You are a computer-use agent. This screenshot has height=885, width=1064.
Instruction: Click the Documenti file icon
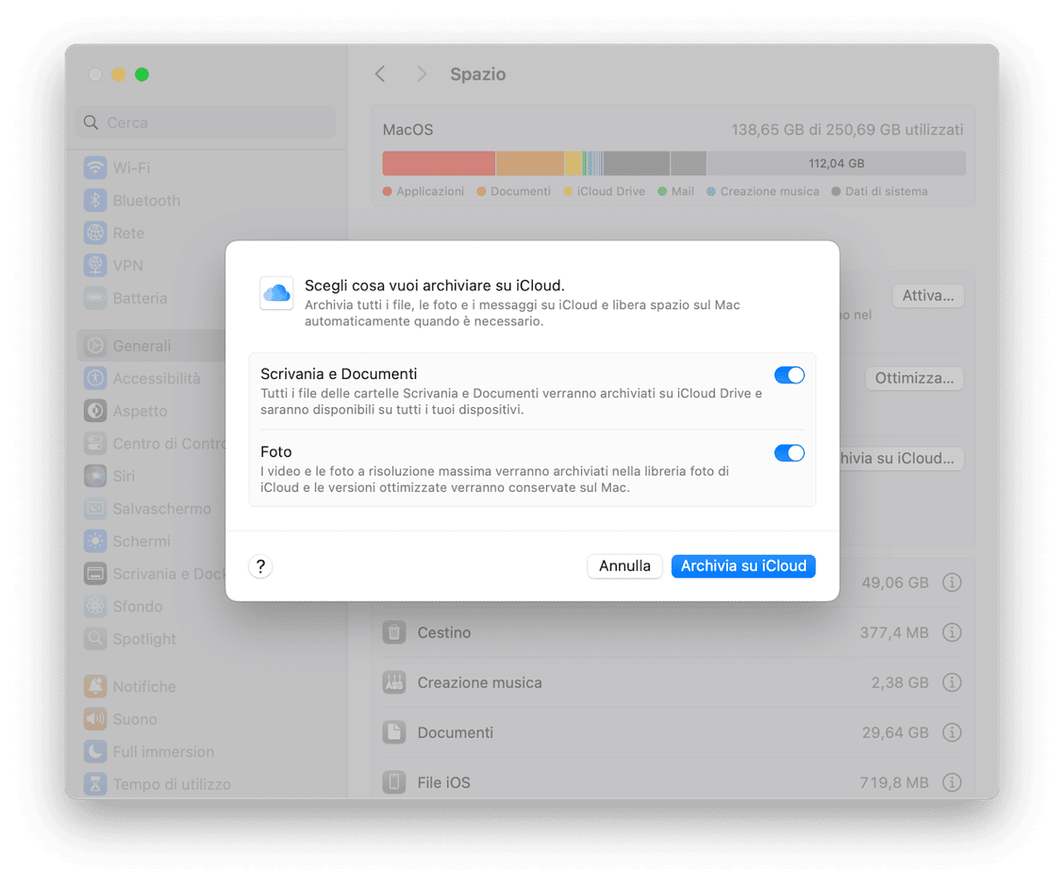(x=395, y=733)
